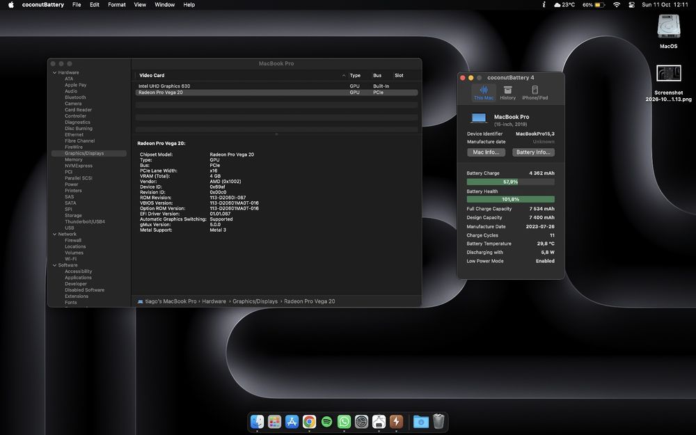
Task: Collapse the Network section in sidebar
Action: (54, 234)
